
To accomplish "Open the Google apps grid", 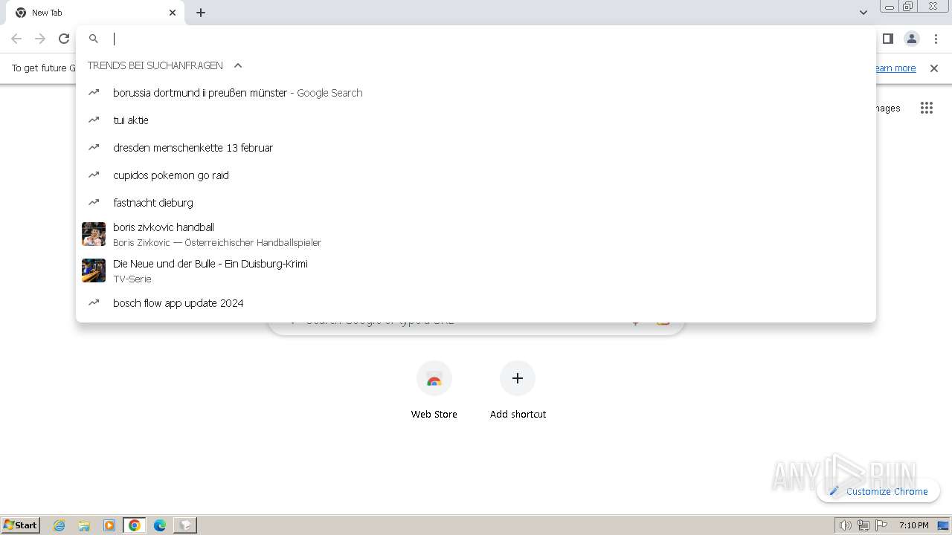I will [926, 108].
